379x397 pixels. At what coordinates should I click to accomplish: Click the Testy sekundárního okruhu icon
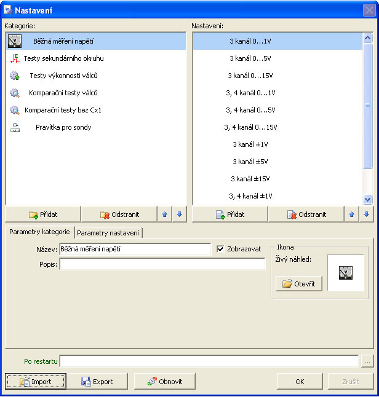pyautogui.click(x=15, y=58)
